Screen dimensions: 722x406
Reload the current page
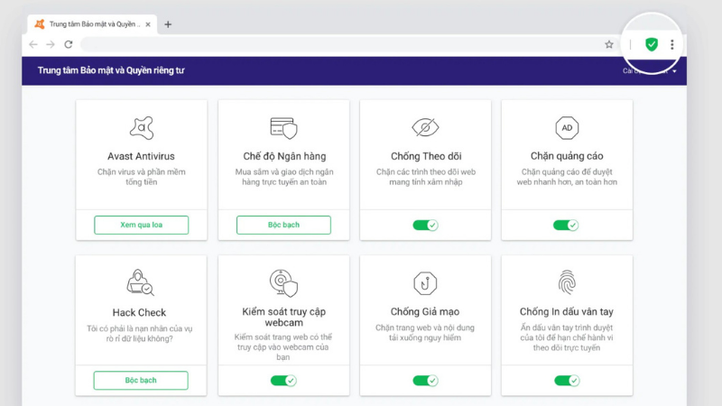[x=69, y=44]
